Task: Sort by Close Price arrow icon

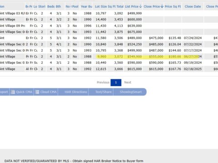Action: tap(162, 6)
